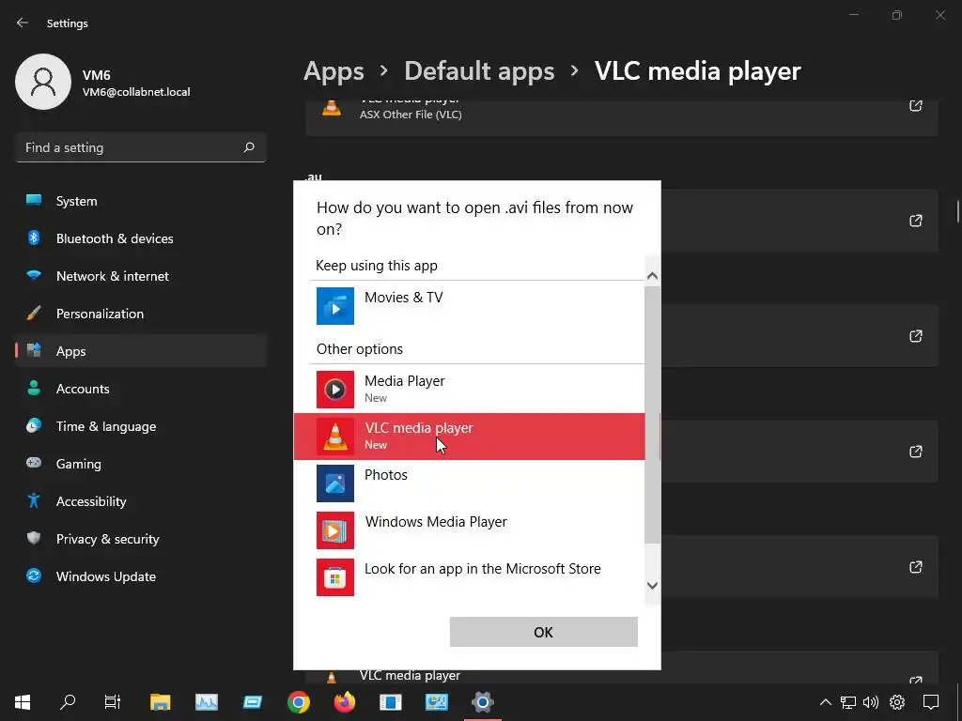Select VLC media player cone icon
The width and height of the screenshot is (962, 721).
pyautogui.click(x=335, y=437)
